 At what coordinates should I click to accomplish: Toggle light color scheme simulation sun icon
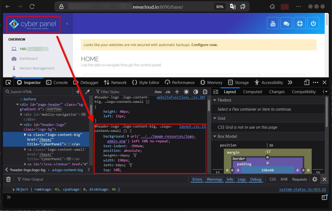[186, 92]
